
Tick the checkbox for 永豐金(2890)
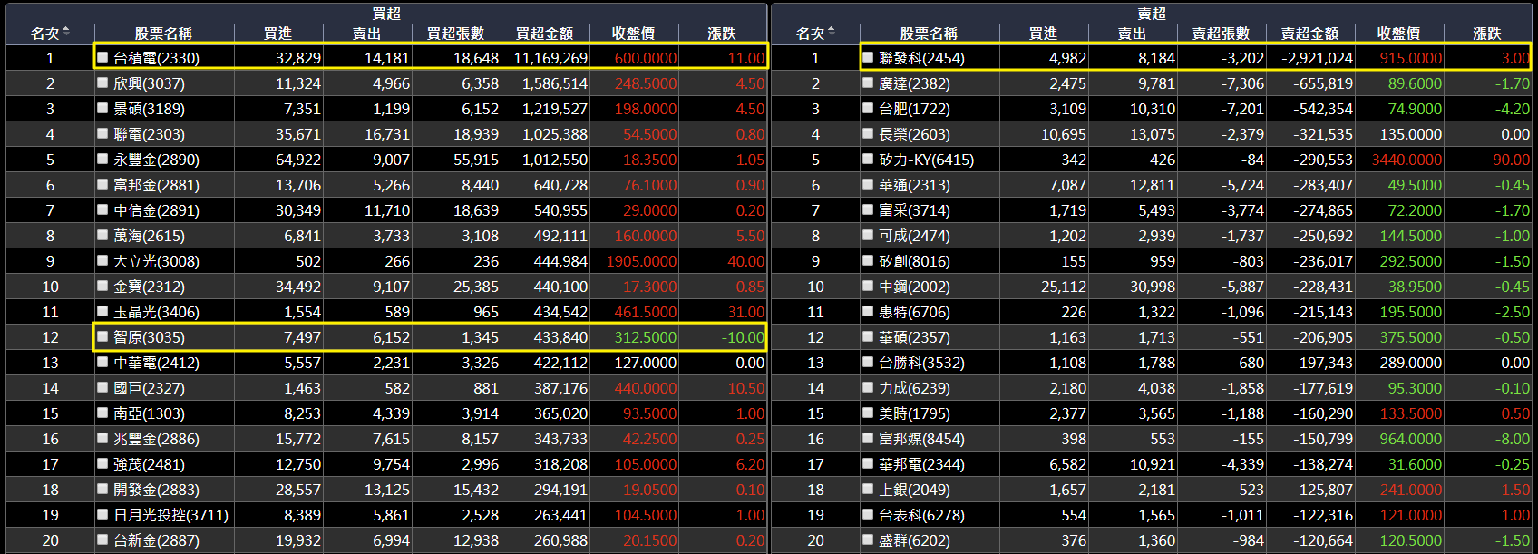coord(102,159)
